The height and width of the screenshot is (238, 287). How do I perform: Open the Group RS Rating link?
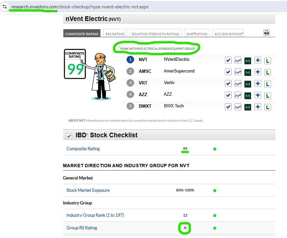point(82,228)
